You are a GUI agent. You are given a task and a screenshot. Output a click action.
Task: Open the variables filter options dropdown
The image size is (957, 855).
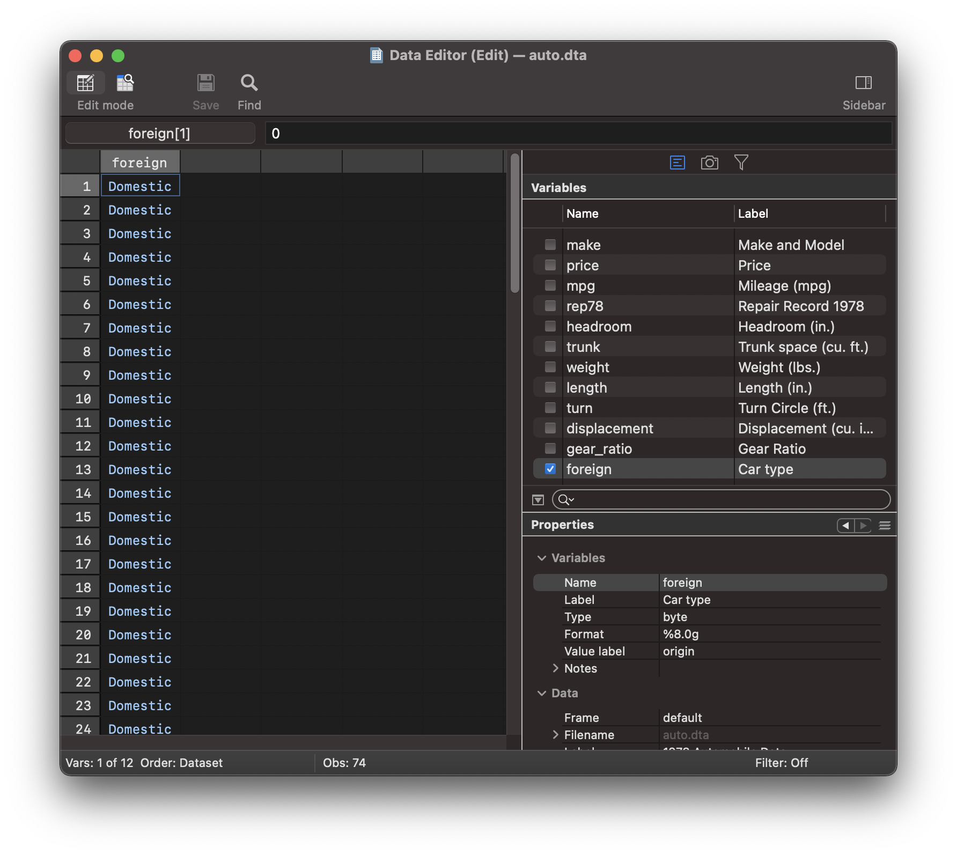[x=538, y=500]
